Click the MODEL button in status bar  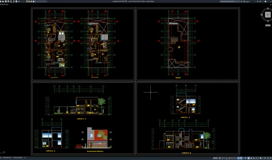point(215,158)
